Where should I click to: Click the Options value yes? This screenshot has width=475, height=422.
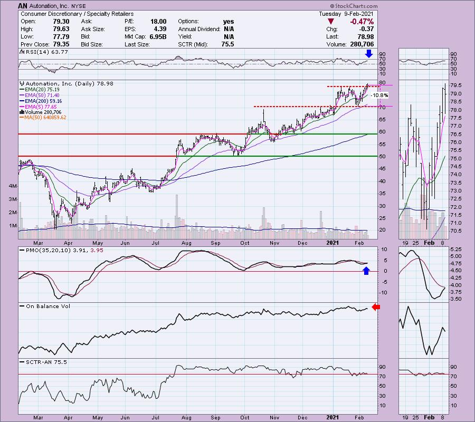[229, 22]
